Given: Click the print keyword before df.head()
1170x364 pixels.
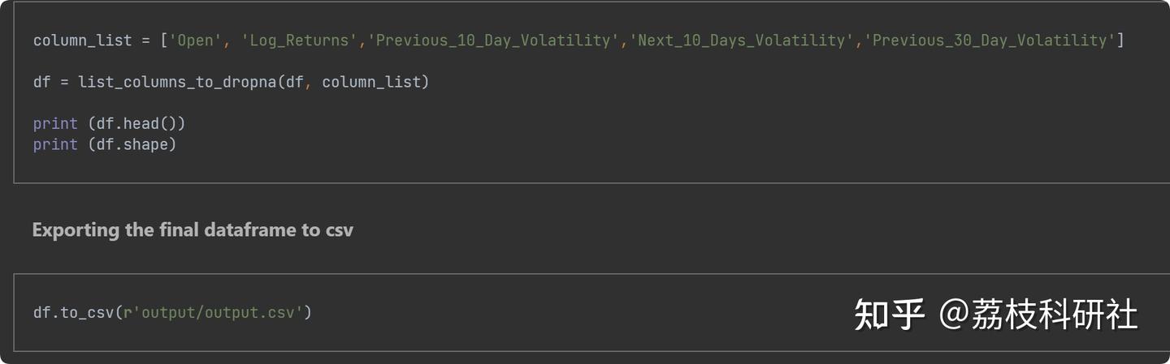Looking at the screenshot, I should coord(55,123).
